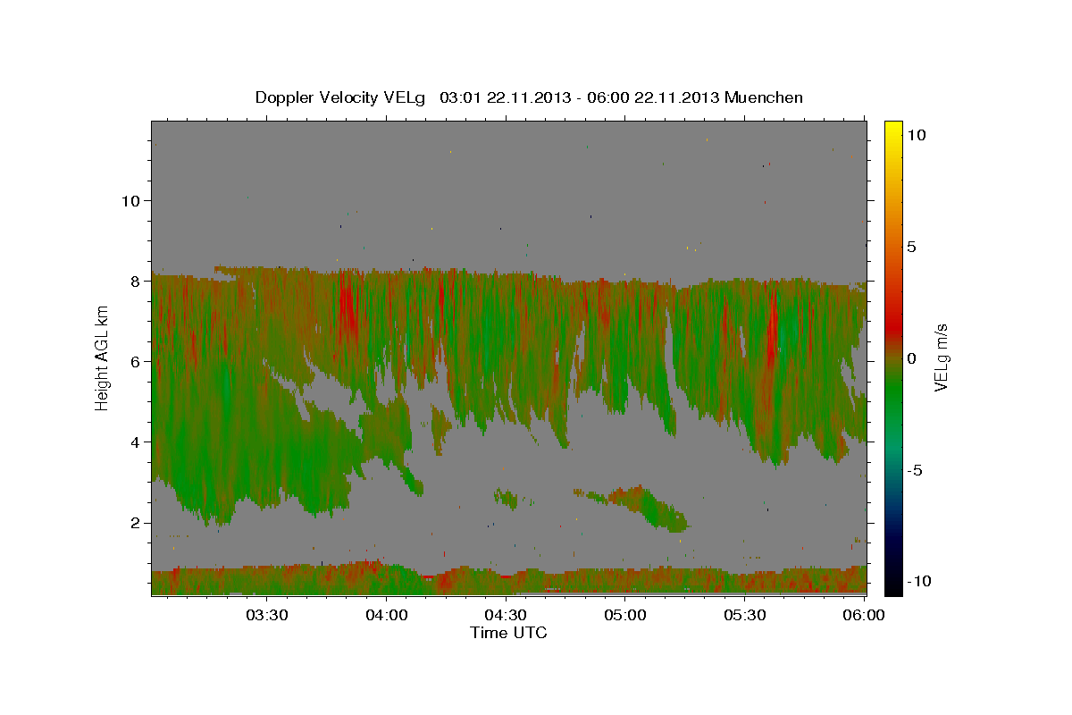Click the height tick label 10

[130, 200]
